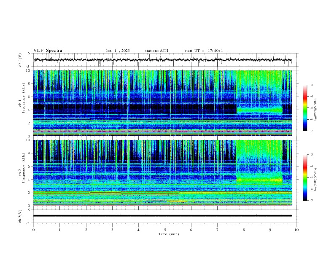
Task: Click the 'ch.3(V)' waveform axis label
Action: pyautogui.click(x=20, y=216)
